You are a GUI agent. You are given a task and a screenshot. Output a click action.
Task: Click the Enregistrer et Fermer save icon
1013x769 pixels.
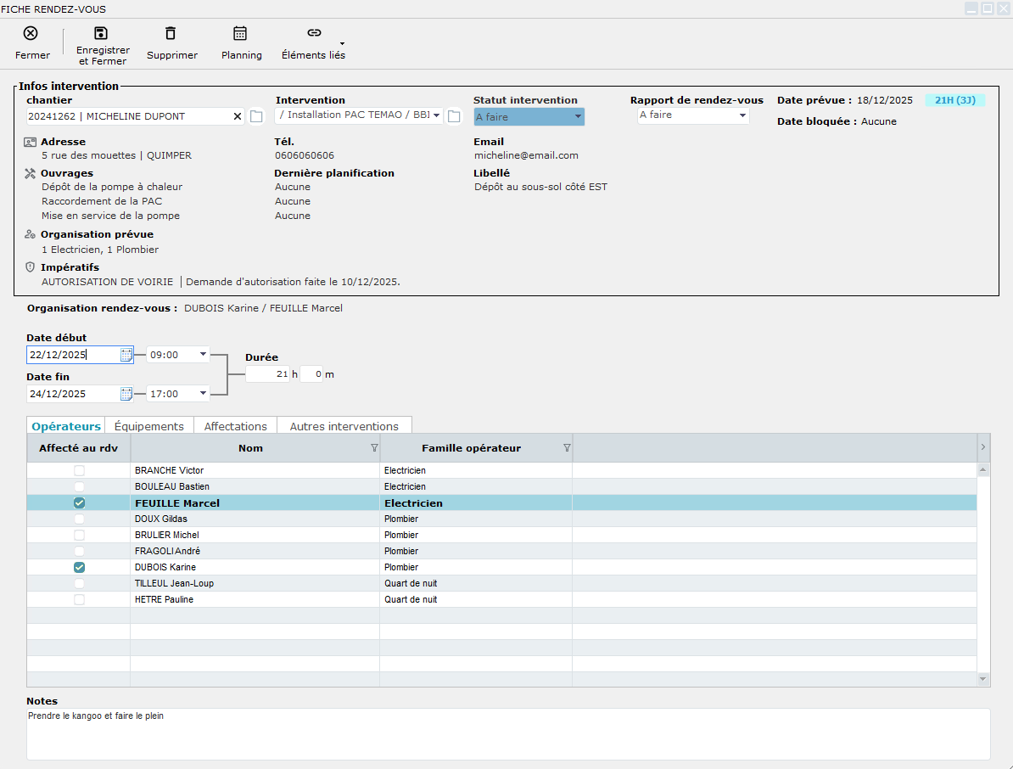point(101,33)
